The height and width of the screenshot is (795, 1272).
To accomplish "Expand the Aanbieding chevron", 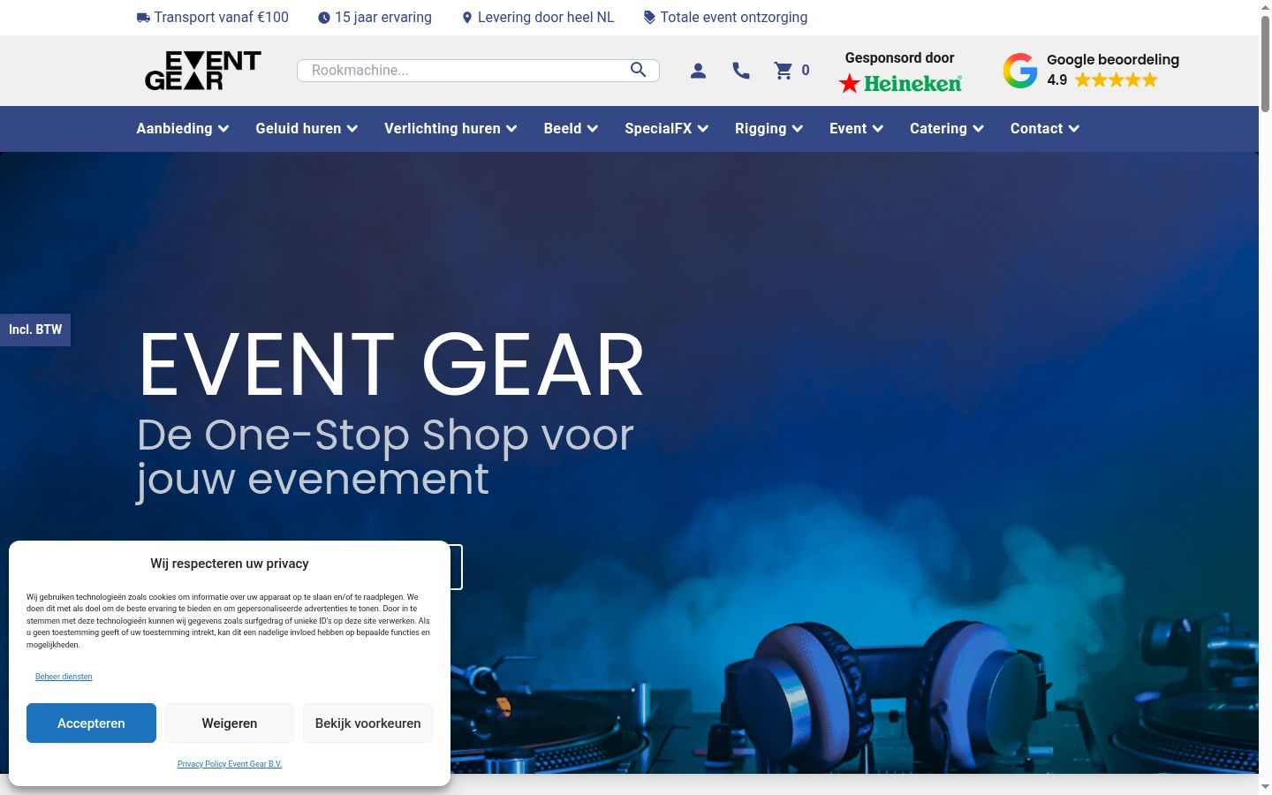I will pos(223,129).
